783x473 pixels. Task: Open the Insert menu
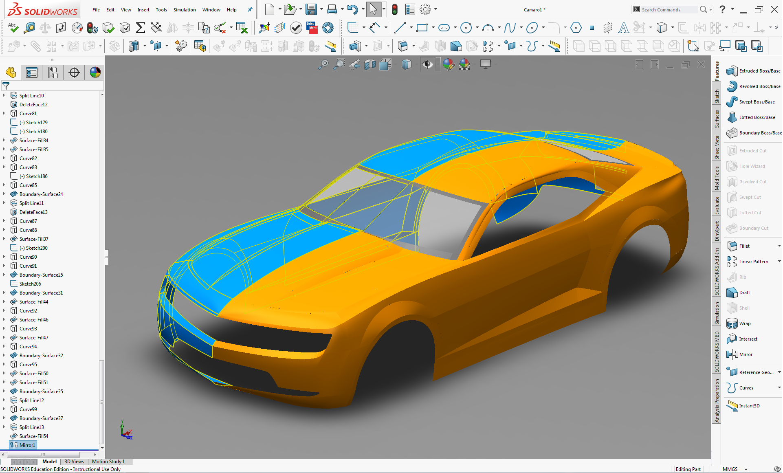143,10
